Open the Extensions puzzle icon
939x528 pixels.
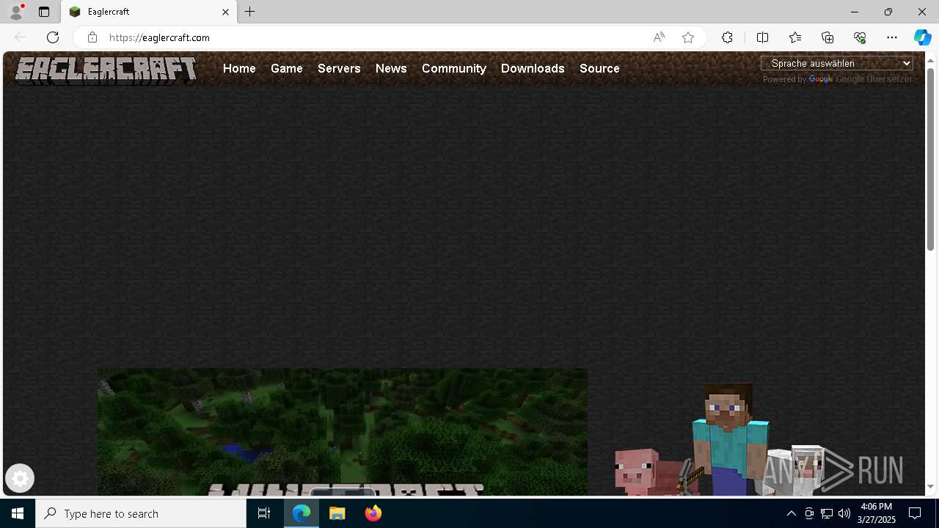[x=727, y=37]
